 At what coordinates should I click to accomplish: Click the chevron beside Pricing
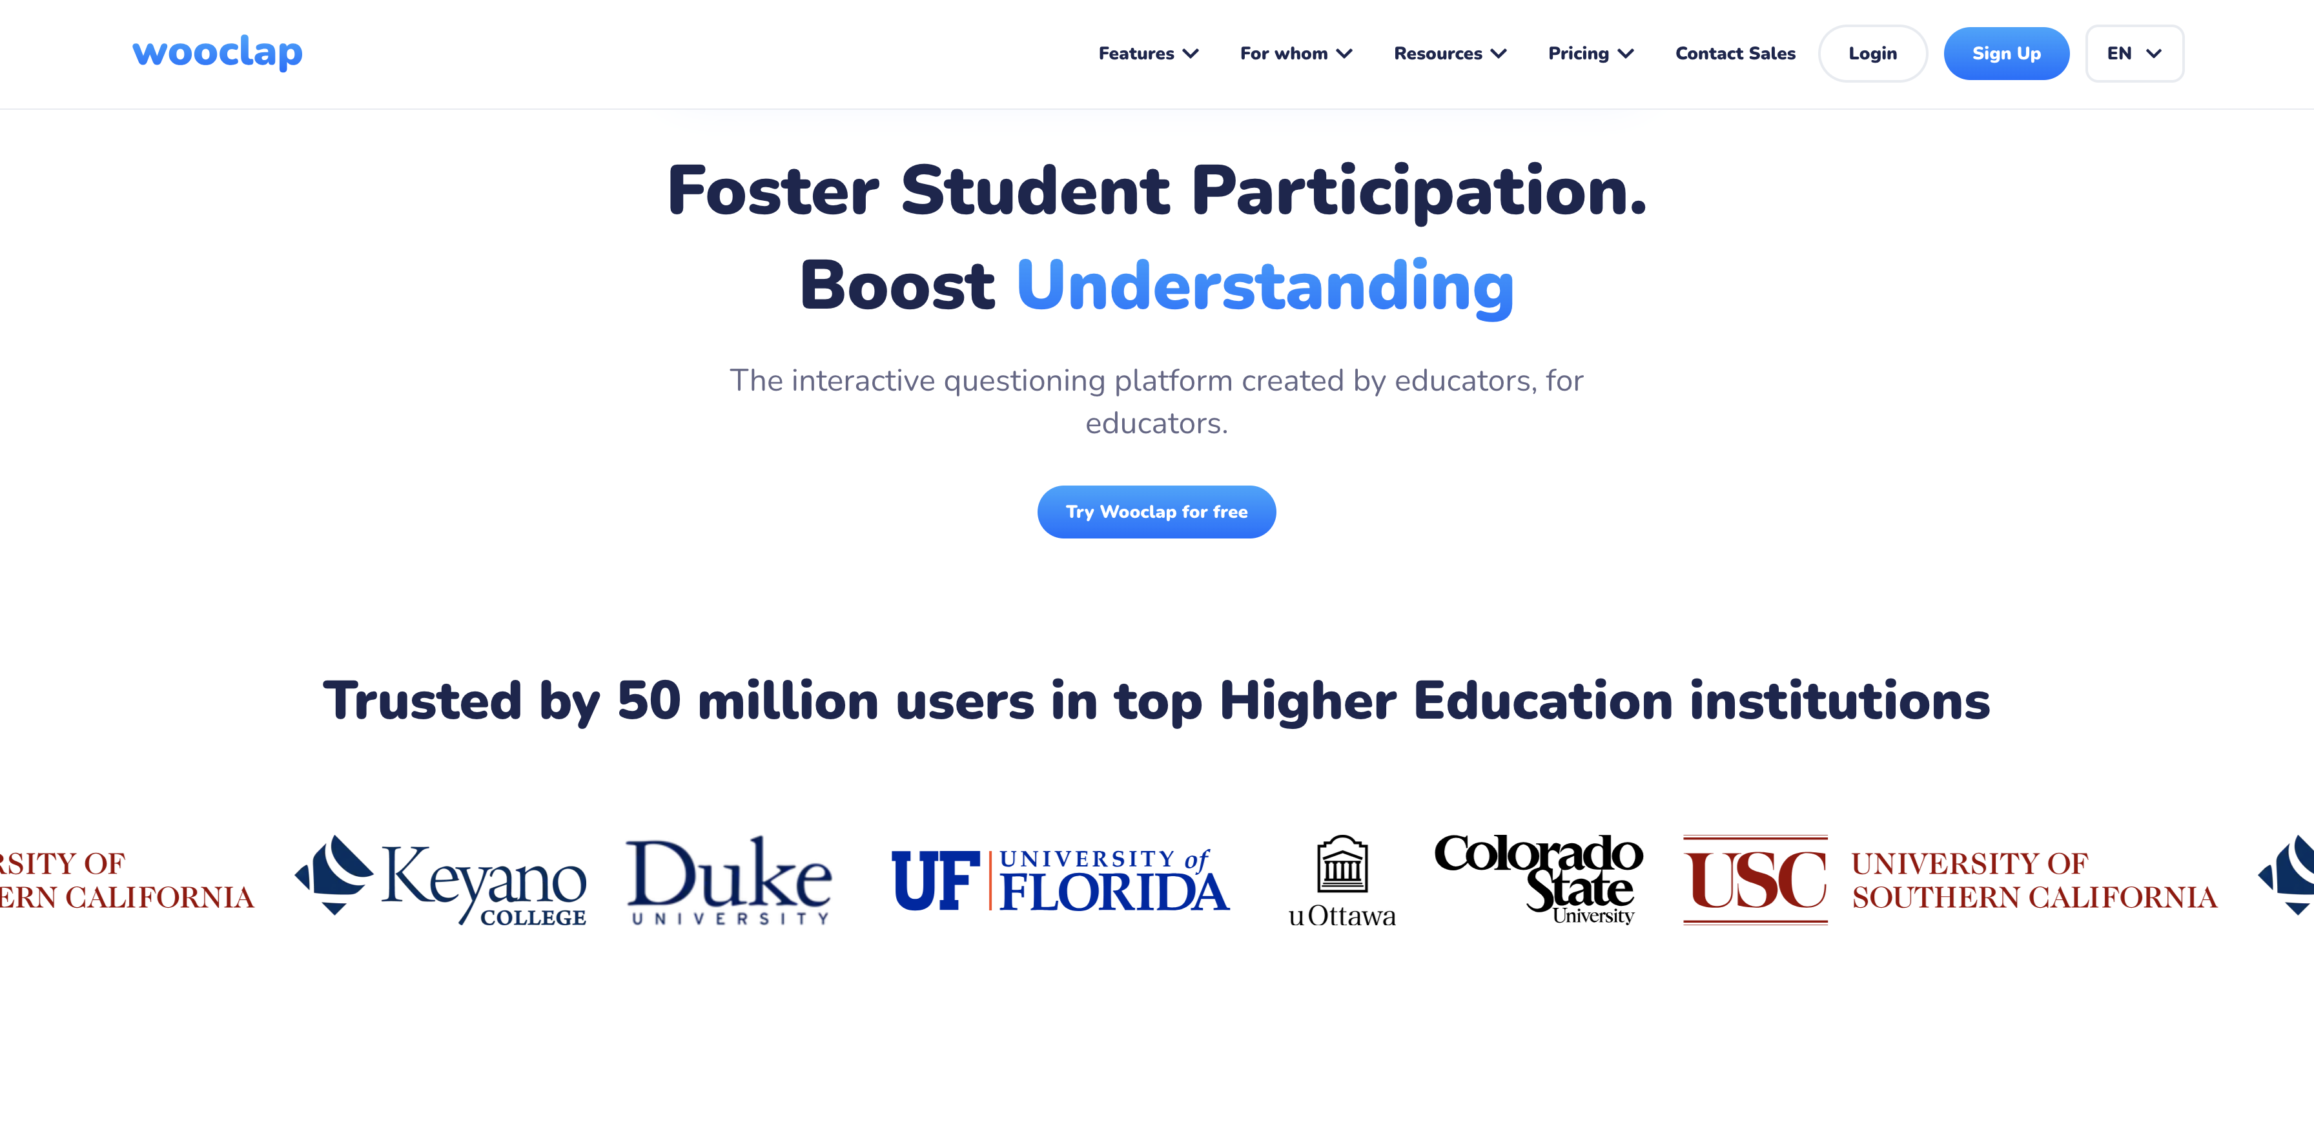click(1626, 54)
